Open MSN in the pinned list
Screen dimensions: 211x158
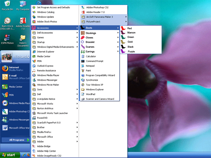click(16, 95)
